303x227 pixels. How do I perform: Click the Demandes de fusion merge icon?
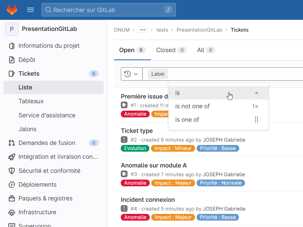(x=12, y=143)
